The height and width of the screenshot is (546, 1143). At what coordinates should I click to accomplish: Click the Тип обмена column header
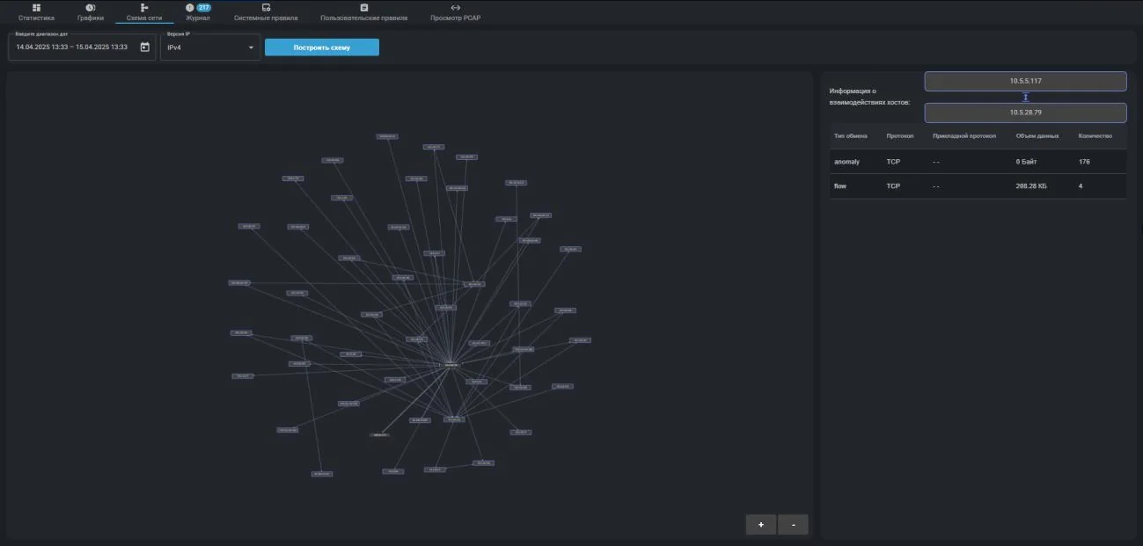pyautogui.click(x=851, y=136)
